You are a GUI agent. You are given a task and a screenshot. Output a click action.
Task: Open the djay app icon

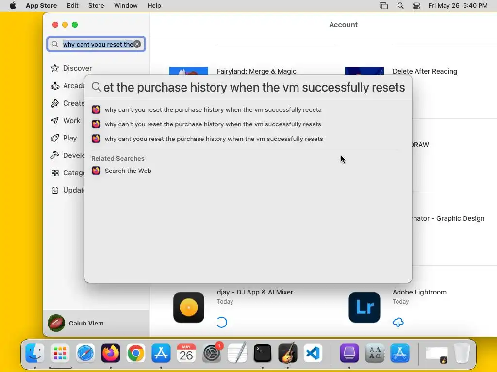click(x=189, y=308)
